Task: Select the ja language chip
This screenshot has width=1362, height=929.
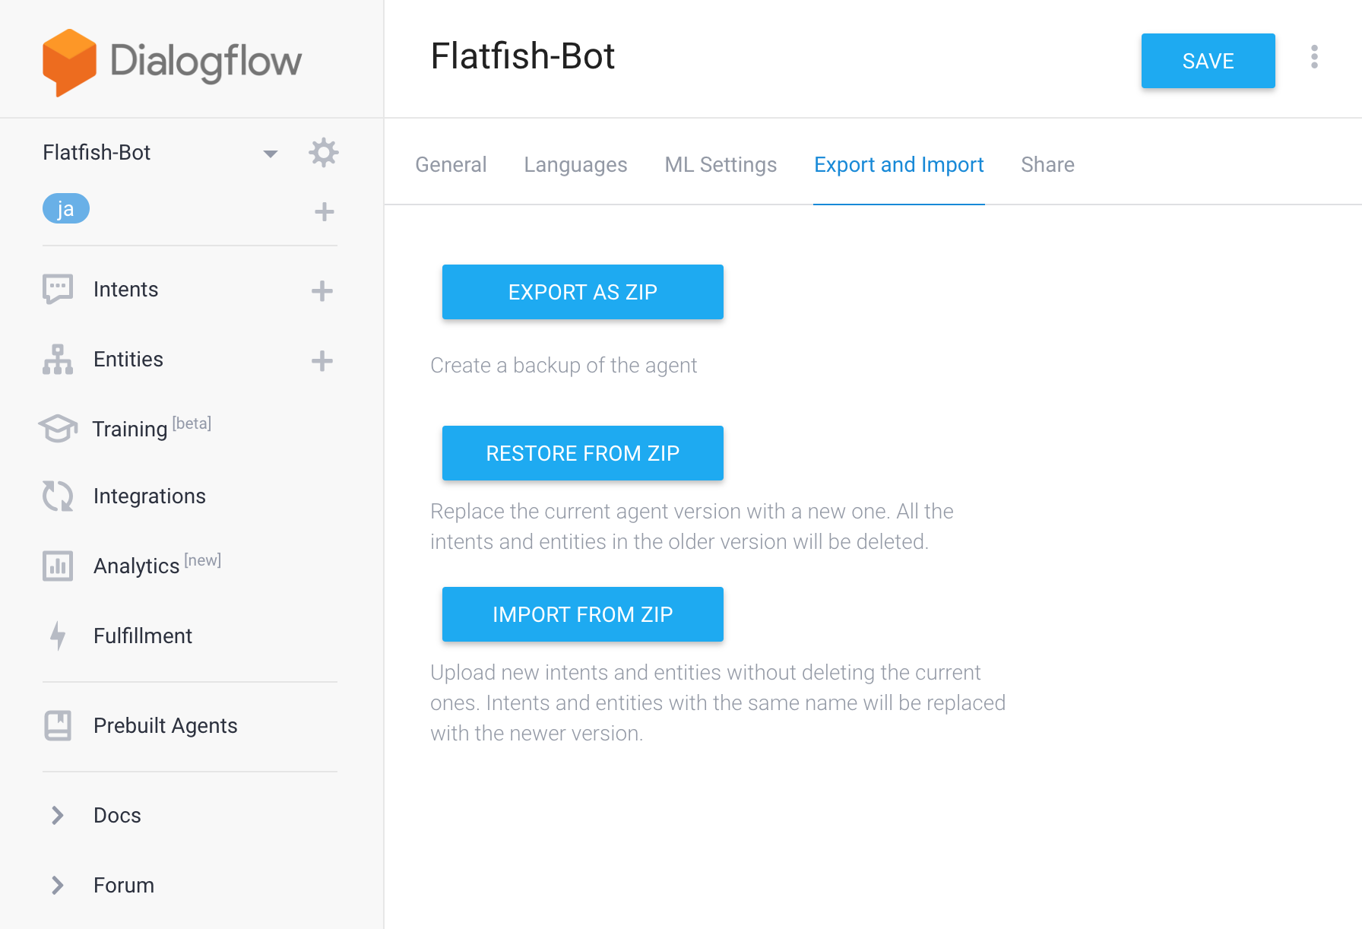Action: 65,208
